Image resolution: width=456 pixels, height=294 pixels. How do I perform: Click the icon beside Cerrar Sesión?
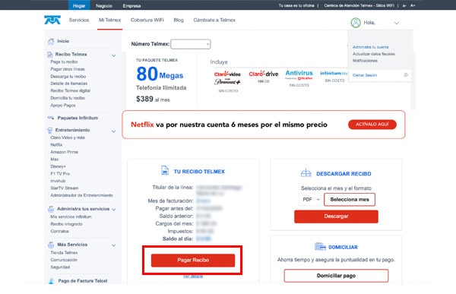(406, 75)
